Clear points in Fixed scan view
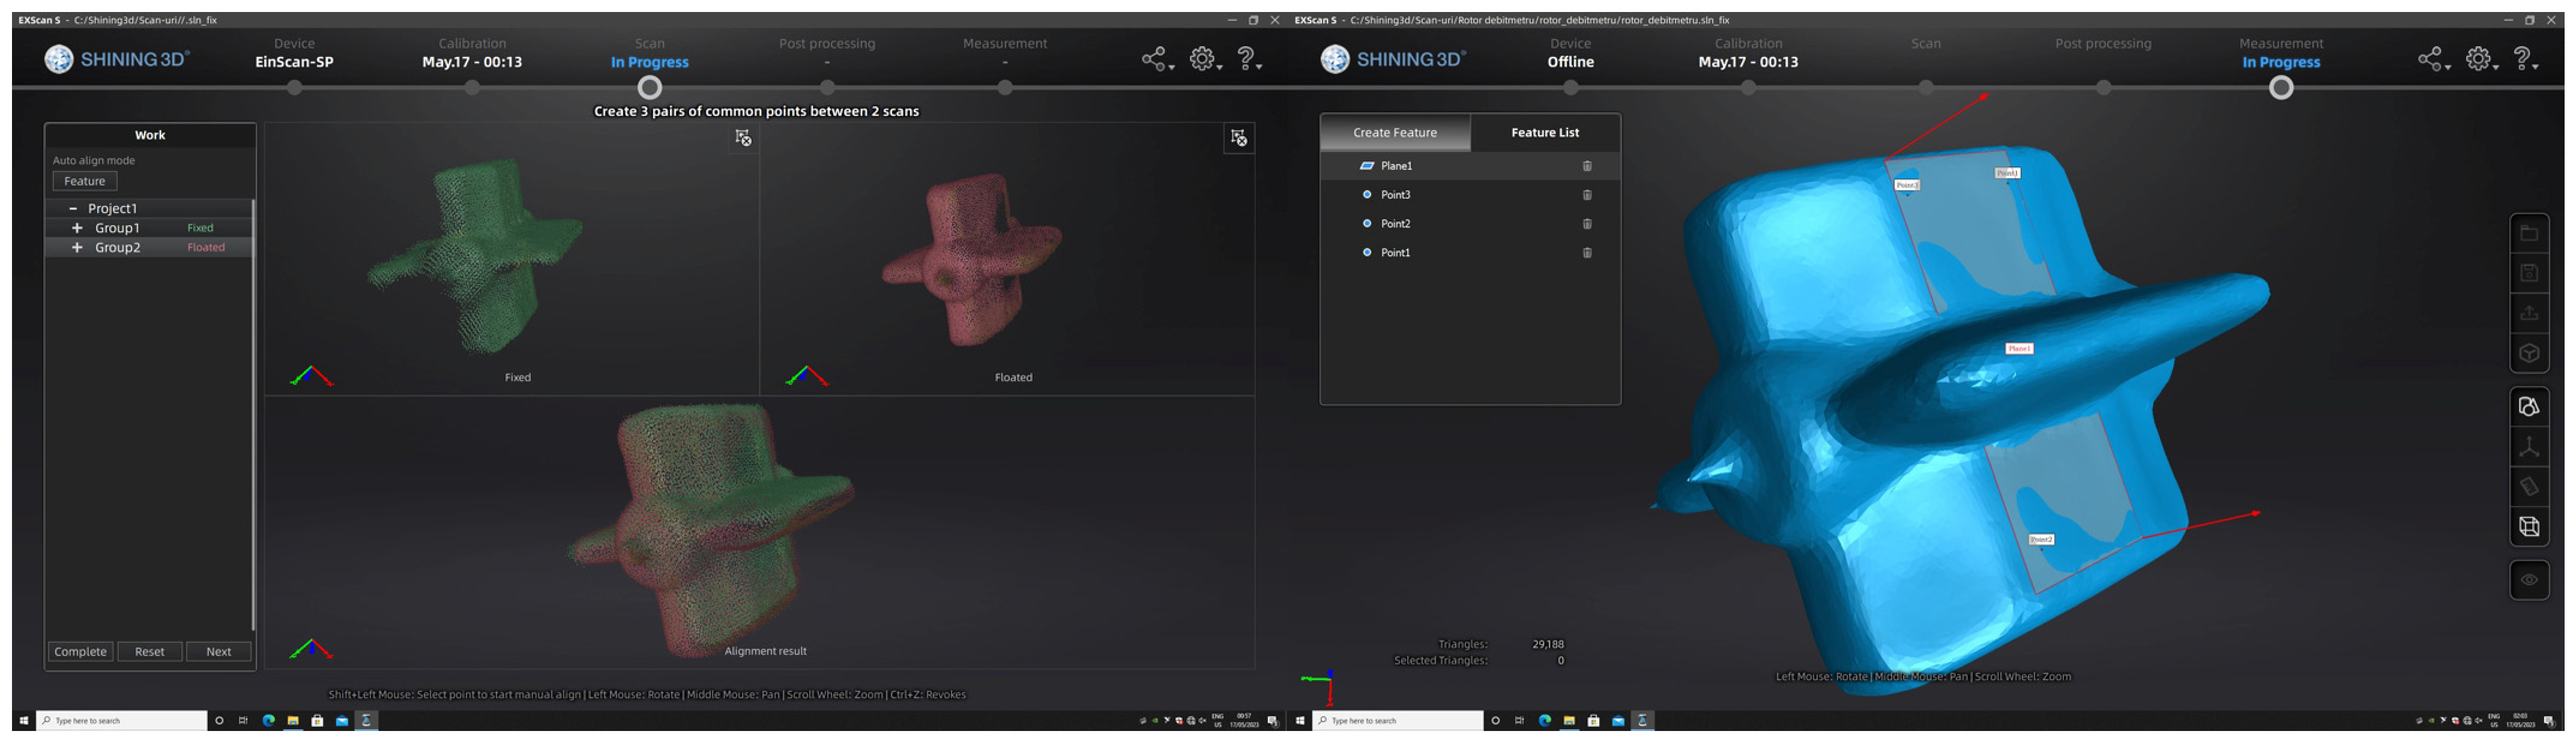Screen dimensions: 2576x743 click(x=743, y=138)
